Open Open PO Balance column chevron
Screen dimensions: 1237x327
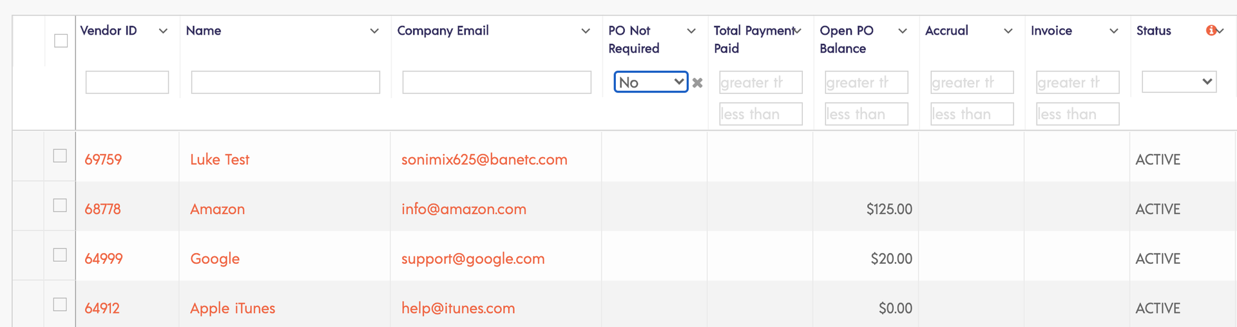click(903, 31)
